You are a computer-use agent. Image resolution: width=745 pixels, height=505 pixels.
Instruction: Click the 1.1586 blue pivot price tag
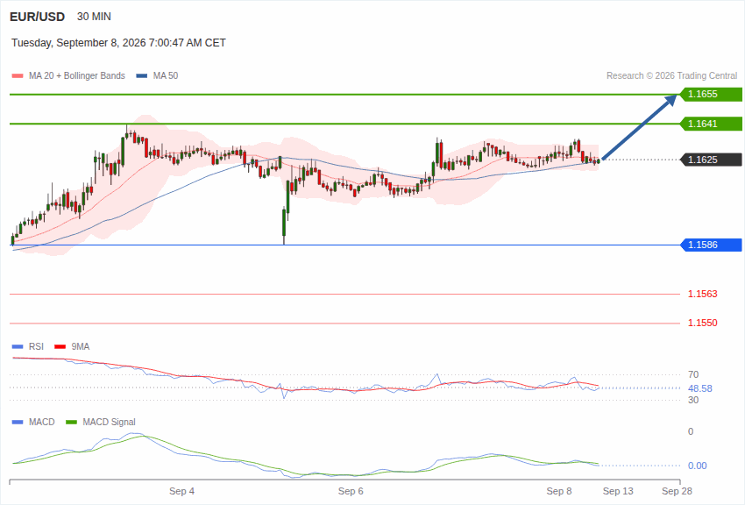[712, 245]
